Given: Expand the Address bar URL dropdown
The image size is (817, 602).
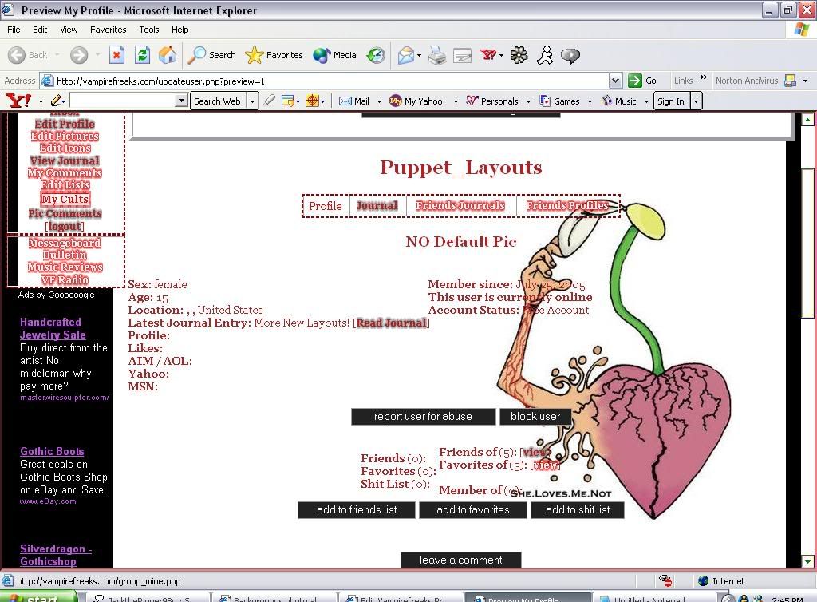Looking at the screenshot, I should tap(615, 81).
